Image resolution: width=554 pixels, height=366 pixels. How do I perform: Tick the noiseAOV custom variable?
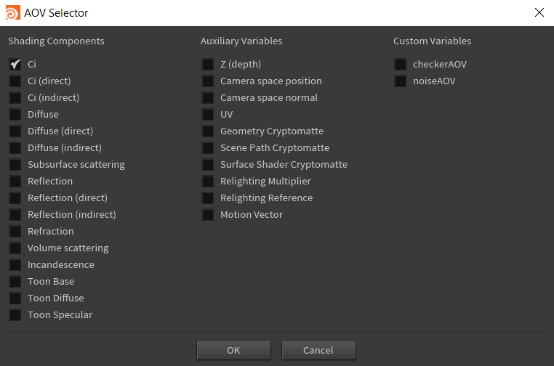(401, 81)
